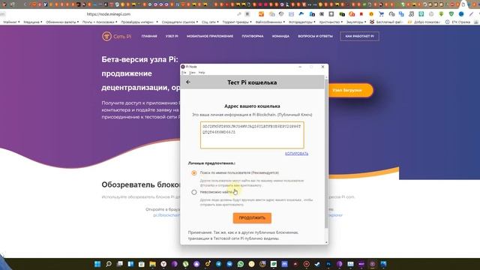
Task: Click the wallet address text box
Action: click(252, 135)
